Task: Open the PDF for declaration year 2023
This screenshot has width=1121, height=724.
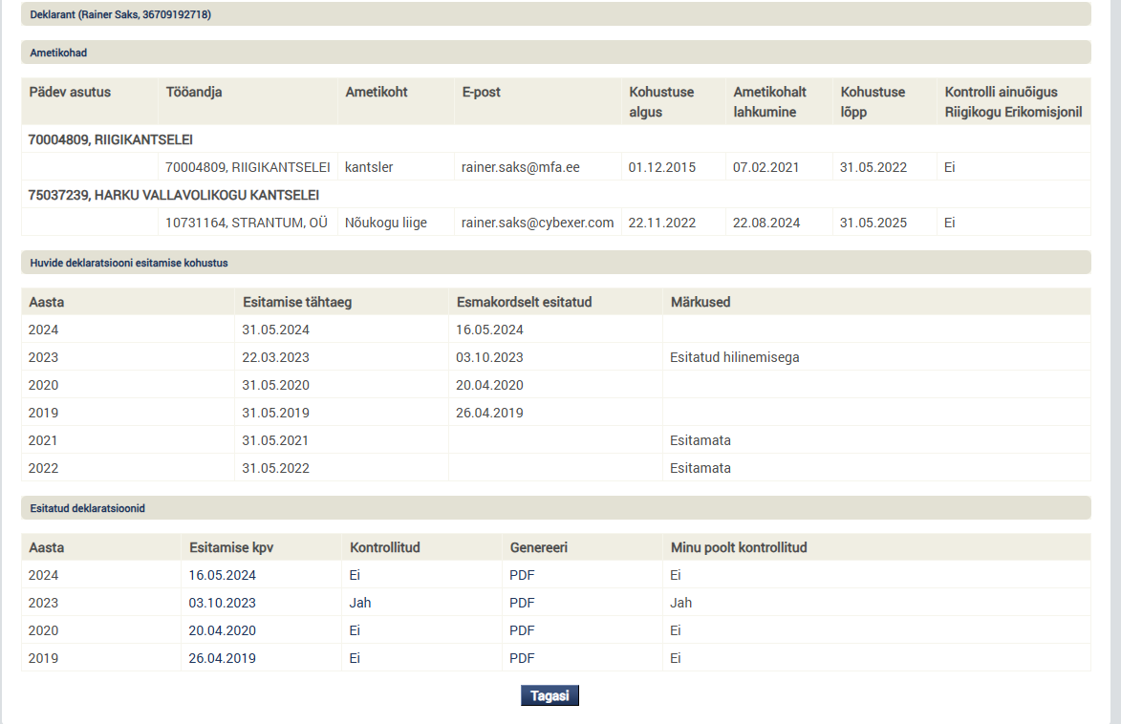Action: click(522, 604)
